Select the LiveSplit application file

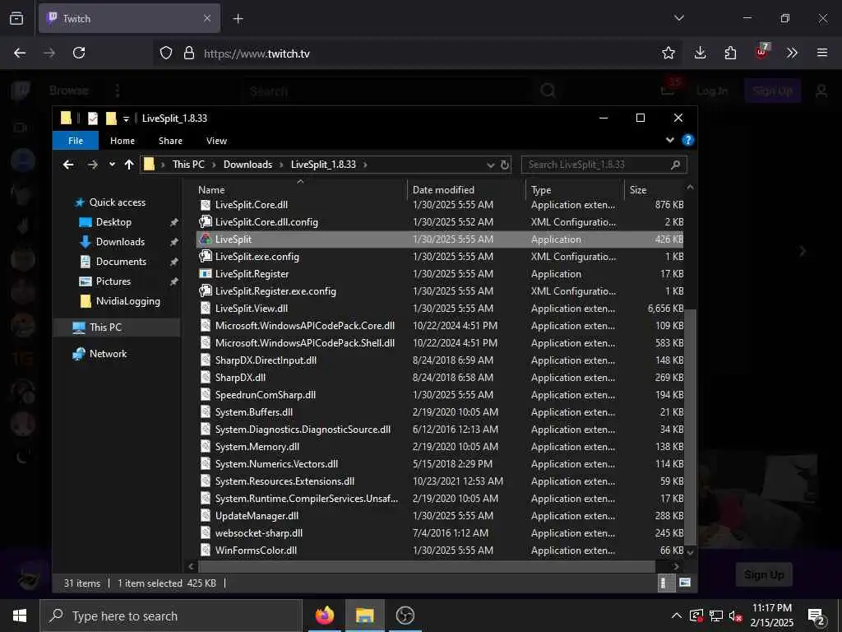[x=440, y=239]
